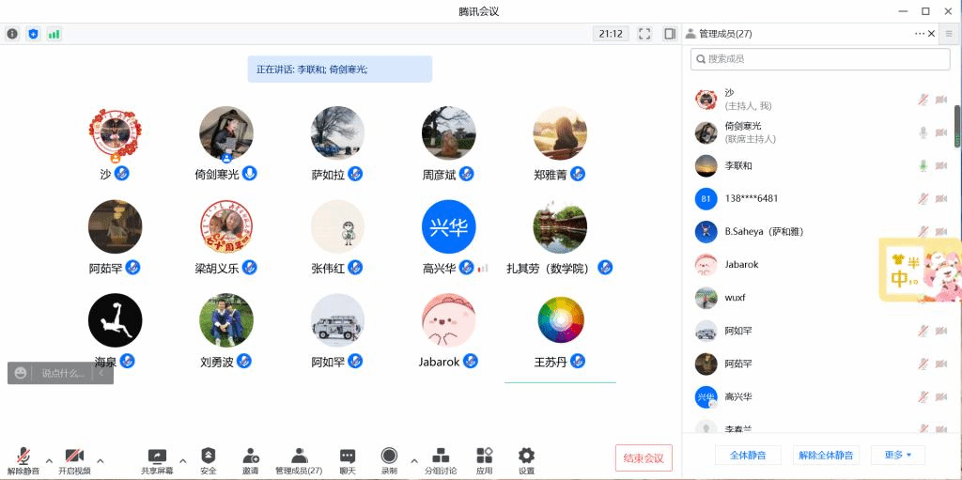Click the red 结束会议 button
This screenshot has width=962, height=480.
644,458
